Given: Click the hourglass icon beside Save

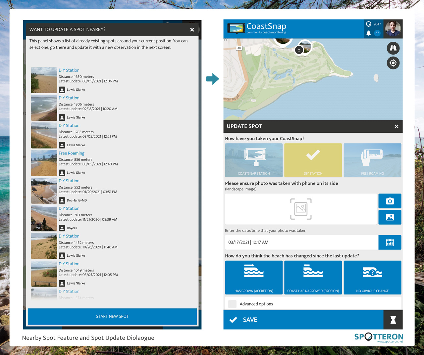Looking at the screenshot, I should (393, 320).
